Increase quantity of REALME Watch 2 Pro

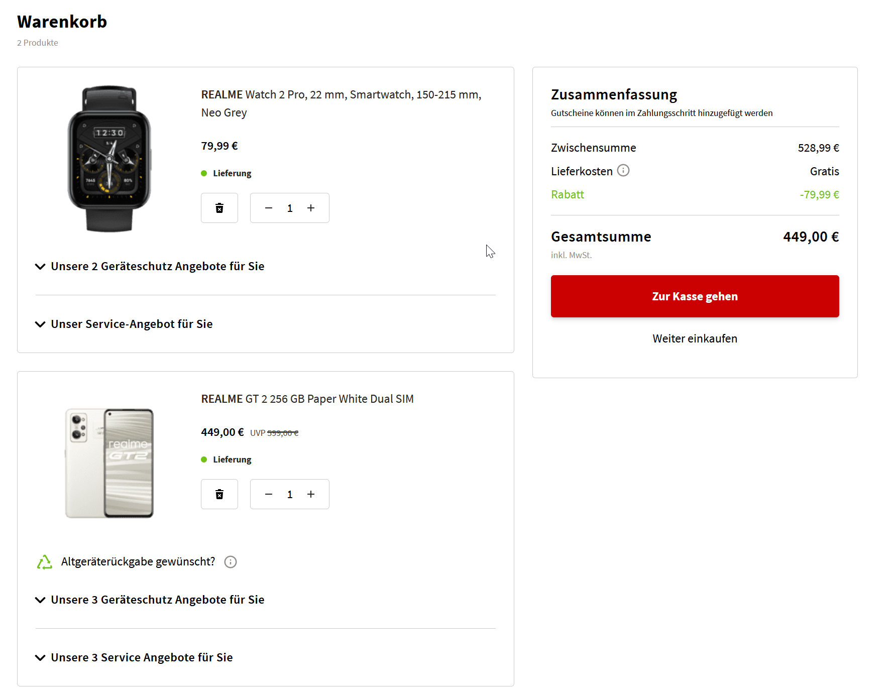coord(311,208)
